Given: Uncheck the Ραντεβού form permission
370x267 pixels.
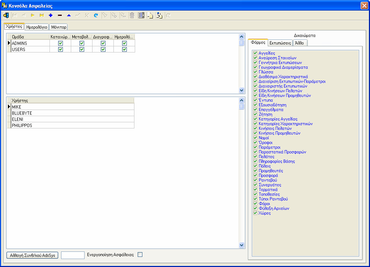Looking at the screenshot, I should tap(255, 180).
